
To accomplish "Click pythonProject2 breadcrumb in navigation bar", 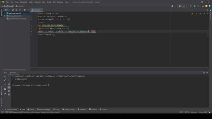I will pyautogui.click(x=8, y=6).
